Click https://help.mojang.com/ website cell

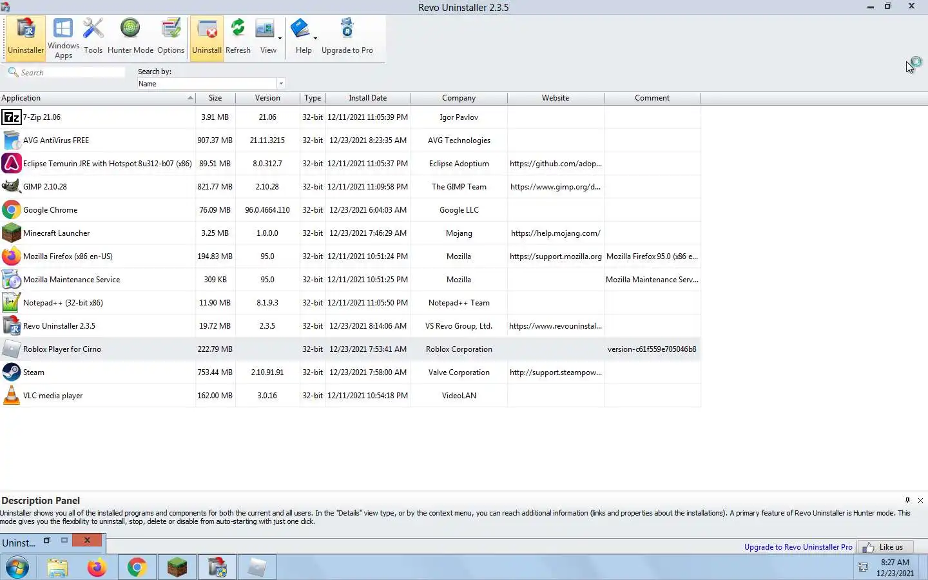coord(556,233)
